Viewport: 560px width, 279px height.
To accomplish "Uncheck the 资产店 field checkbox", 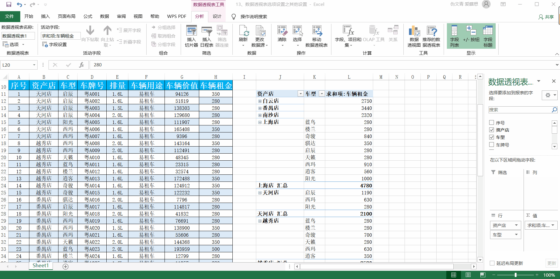I will pyautogui.click(x=492, y=130).
